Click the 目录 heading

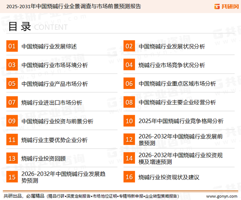(20, 27)
